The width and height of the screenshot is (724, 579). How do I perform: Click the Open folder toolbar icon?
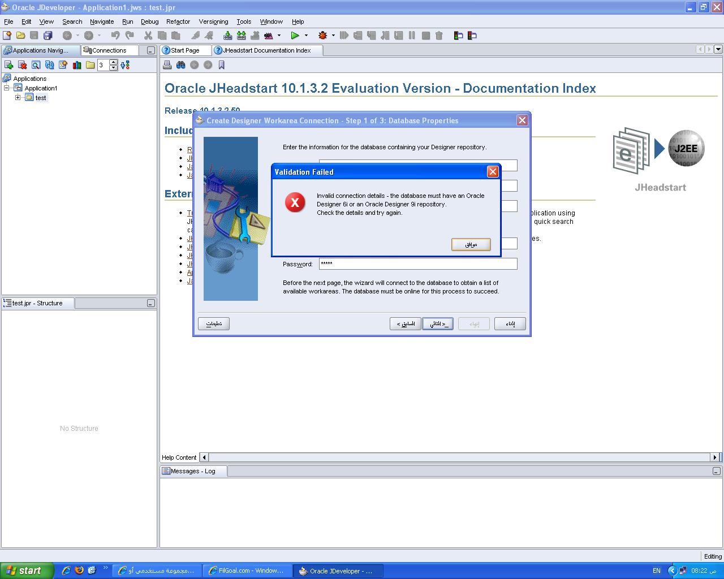21,36
